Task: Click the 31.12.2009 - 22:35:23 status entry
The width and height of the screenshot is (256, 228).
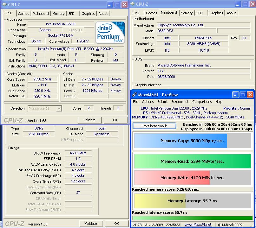Action: pyautogui.click(x=162, y=225)
